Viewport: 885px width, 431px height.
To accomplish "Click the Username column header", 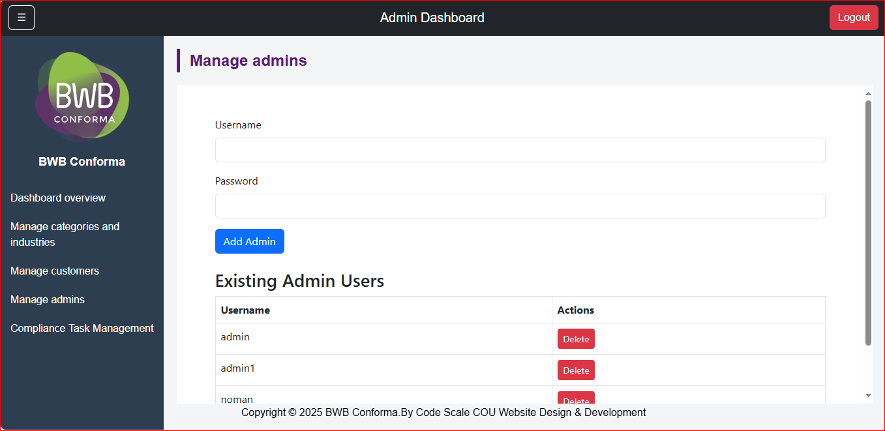I will point(383,310).
